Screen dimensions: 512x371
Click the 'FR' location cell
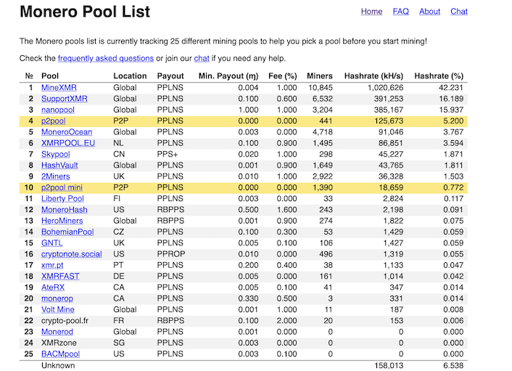click(x=118, y=321)
